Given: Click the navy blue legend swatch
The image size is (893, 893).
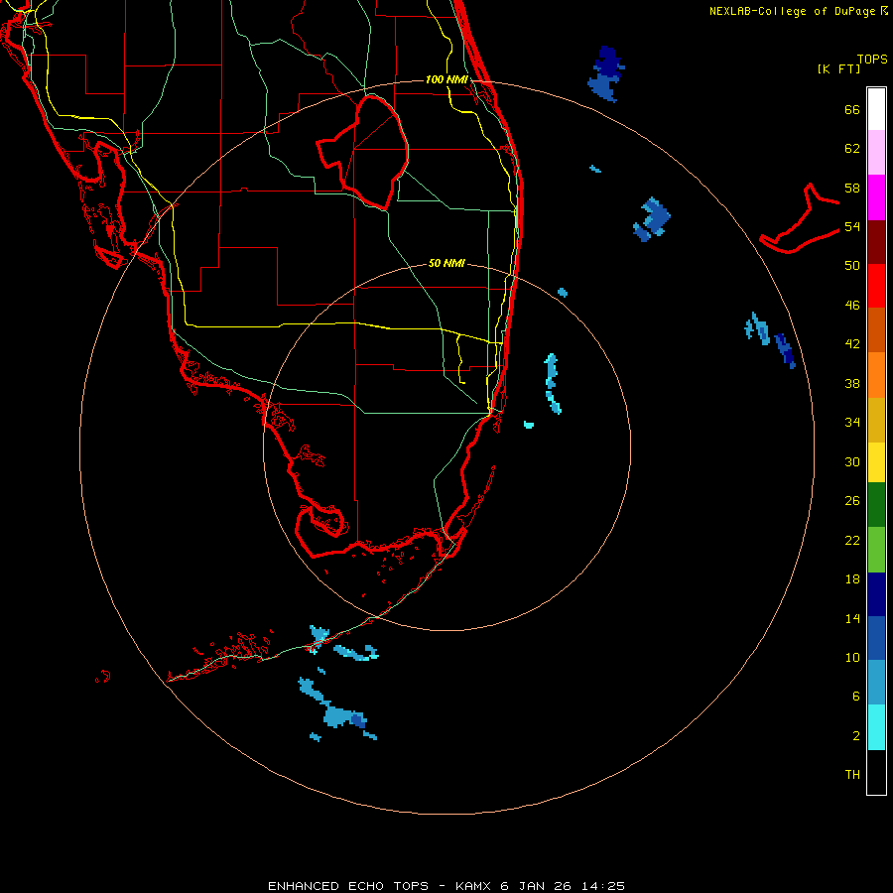Looking at the screenshot, I should (876, 594).
